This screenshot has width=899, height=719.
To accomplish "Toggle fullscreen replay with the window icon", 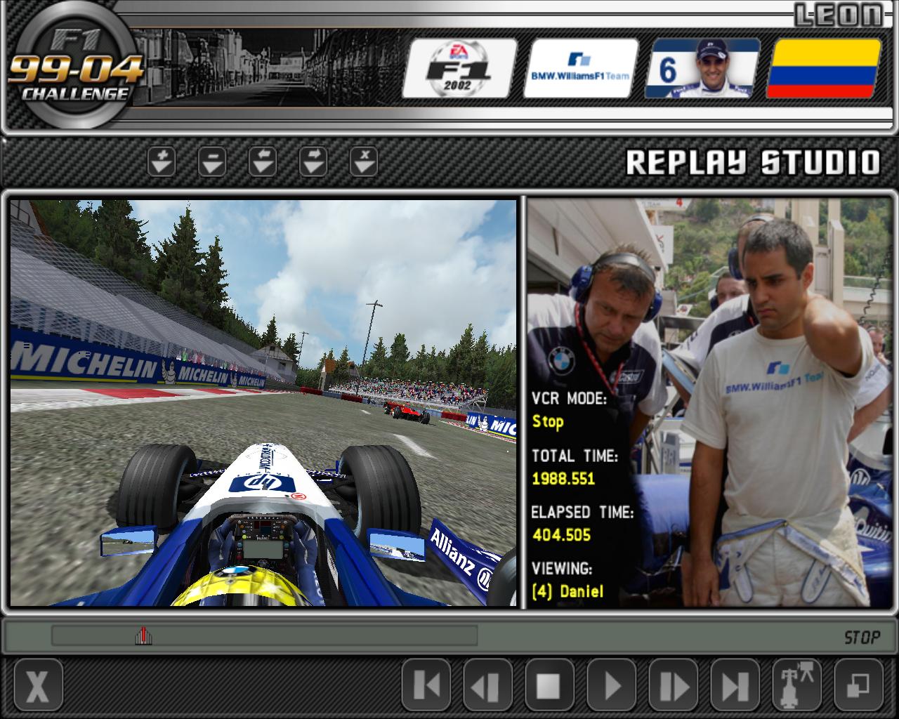I will pyautogui.click(x=859, y=685).
